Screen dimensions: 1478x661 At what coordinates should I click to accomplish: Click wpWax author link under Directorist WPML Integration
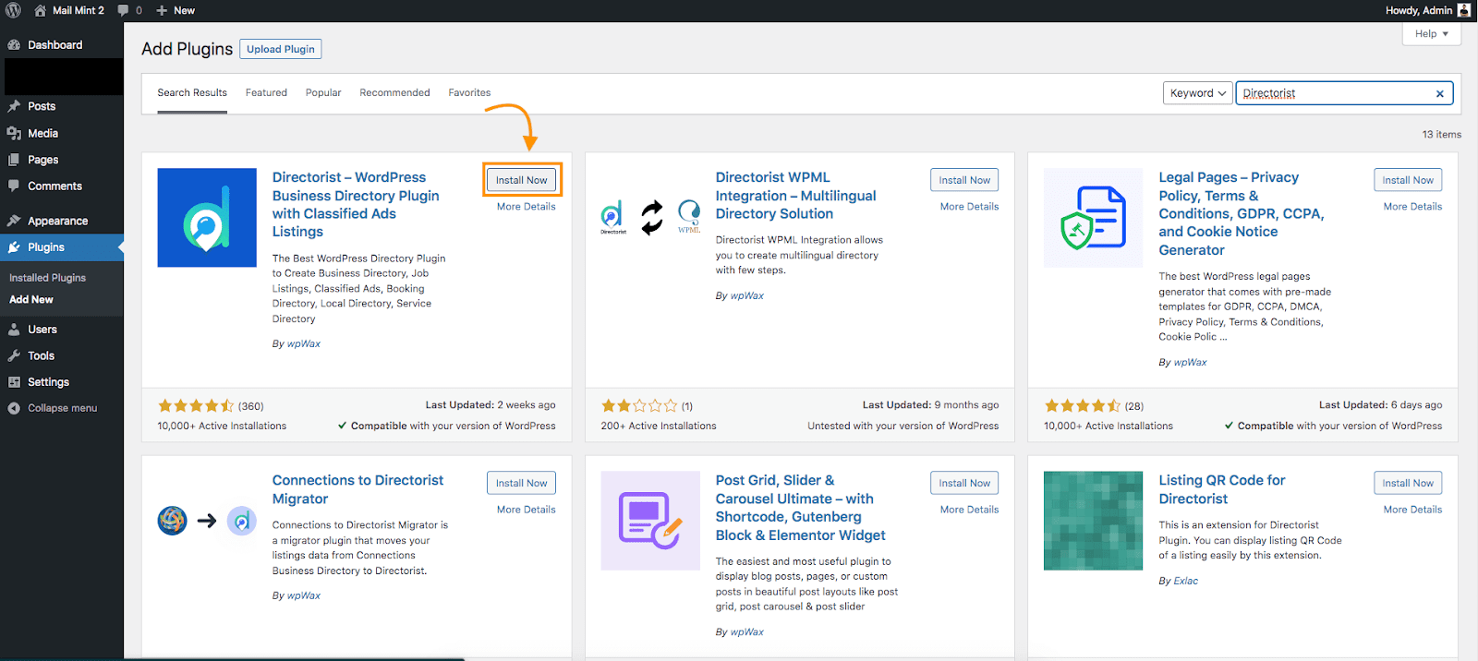(x=747, y=295)
